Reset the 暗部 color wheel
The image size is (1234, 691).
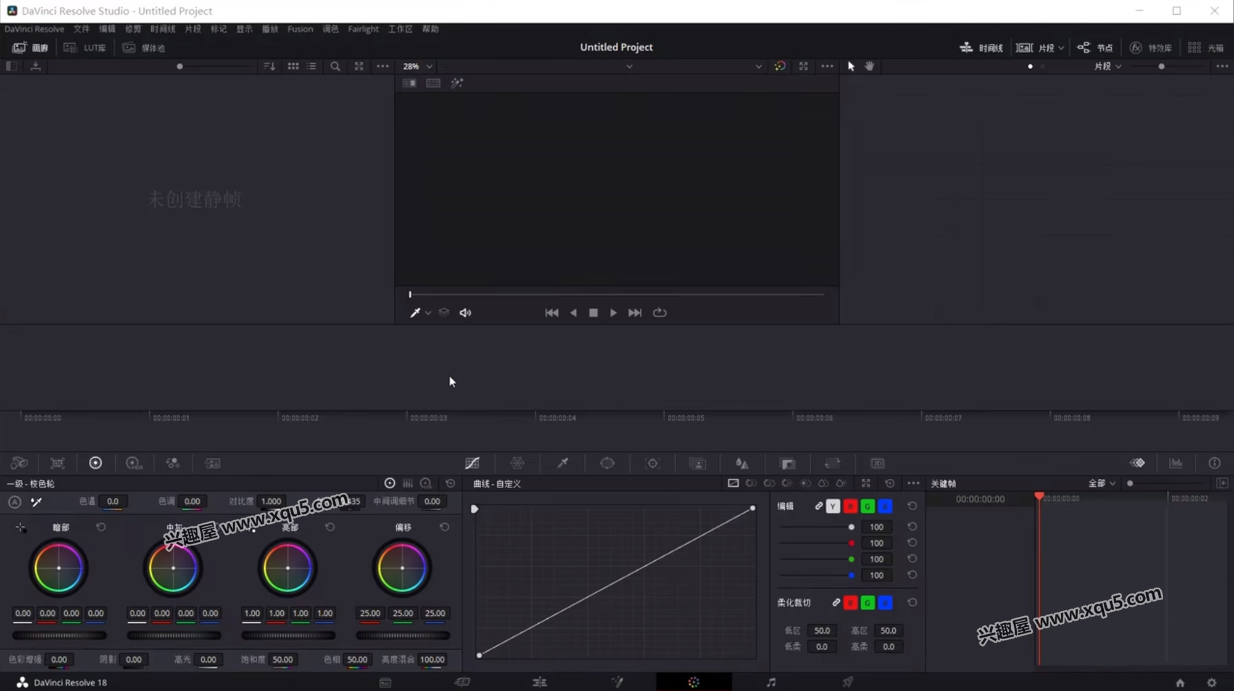101,527
